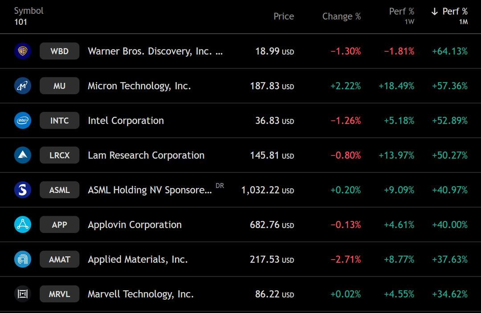Click the Marvell Technology logo icon
Image resolution: width=481 pixels, height=313 pixels.
coord(22,294)
